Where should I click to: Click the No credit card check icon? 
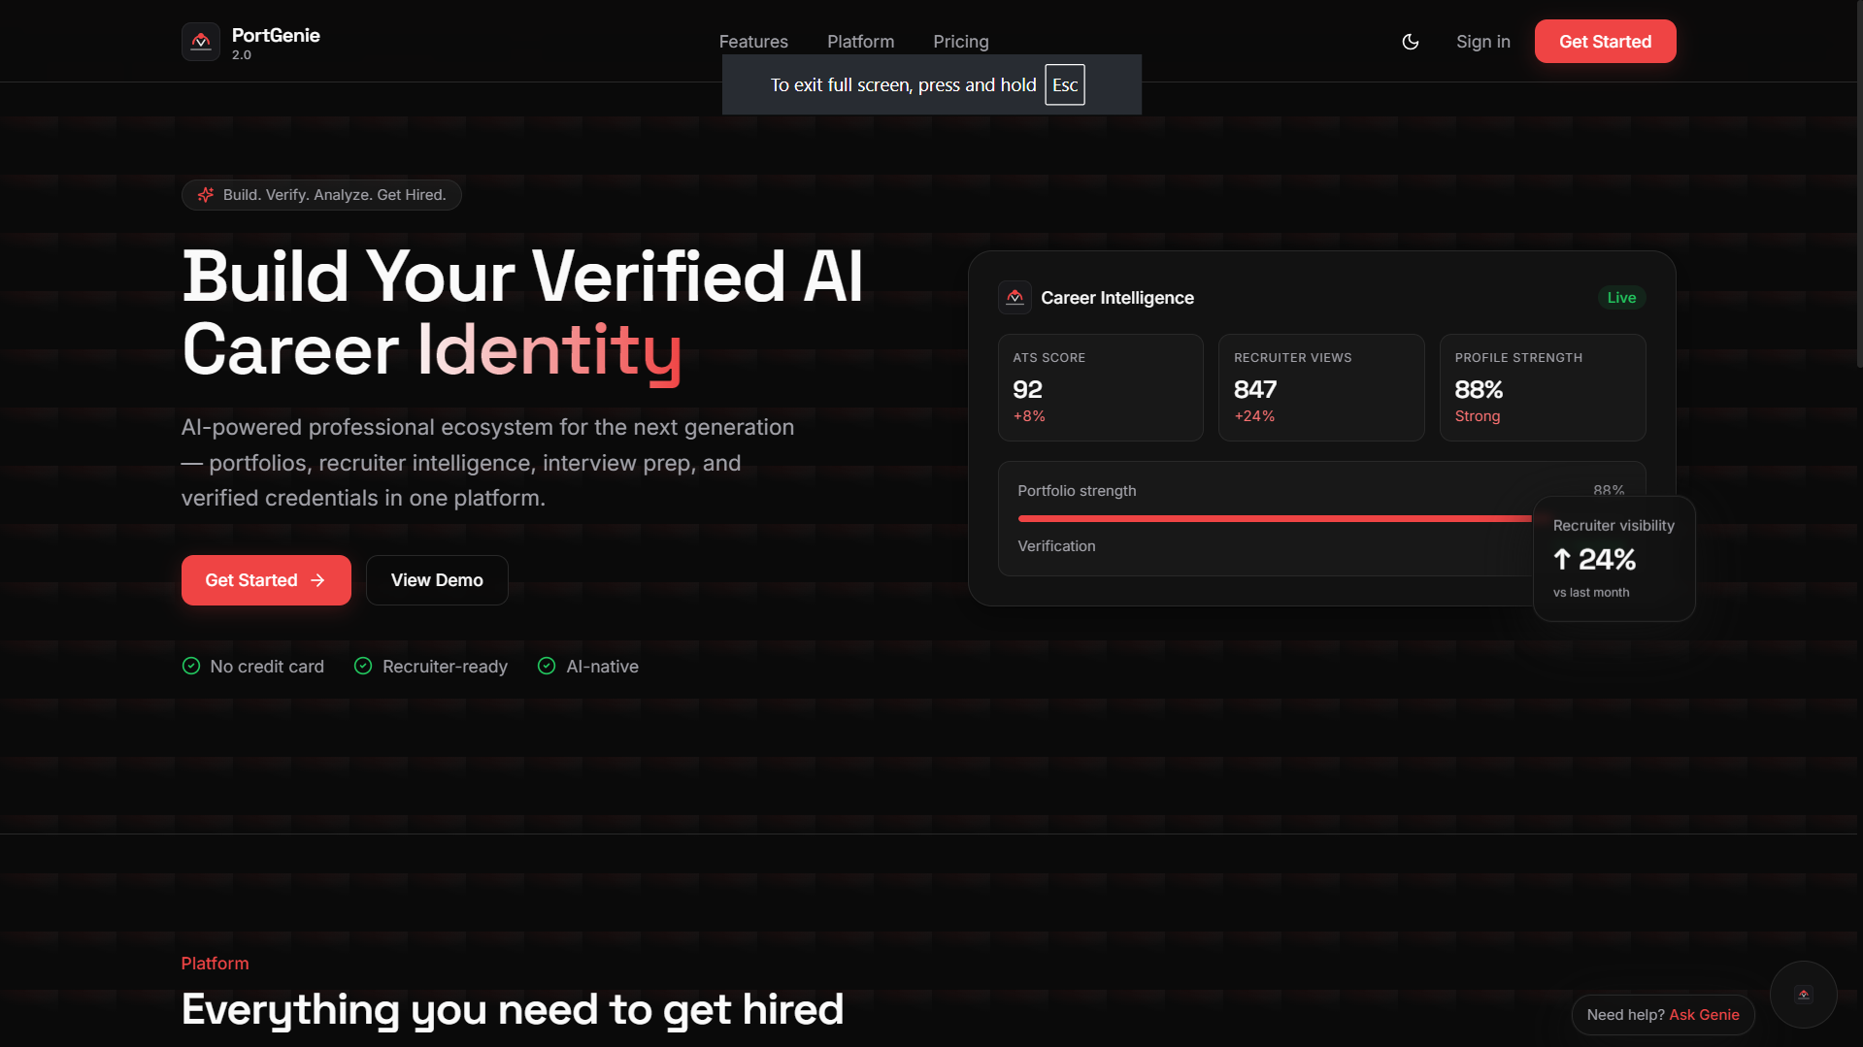(191, 666)
